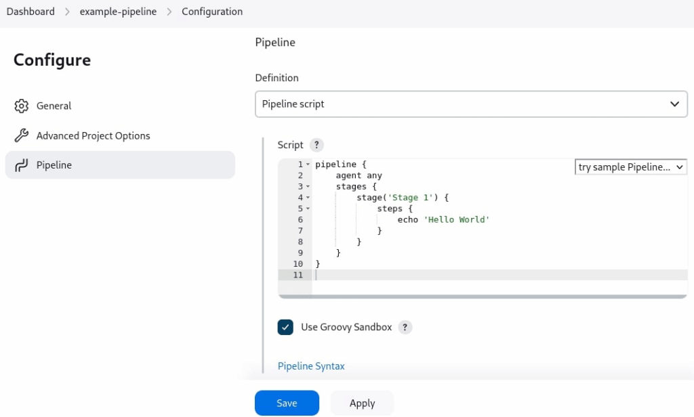Open example-pipeline from the breadcrumb

coord(118,11)
